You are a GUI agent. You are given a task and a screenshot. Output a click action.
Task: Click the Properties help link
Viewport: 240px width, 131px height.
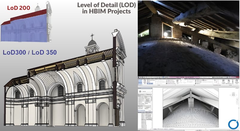click(141, 110)
